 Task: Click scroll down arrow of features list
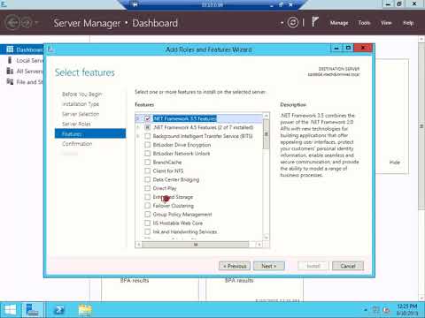(266, 238)
